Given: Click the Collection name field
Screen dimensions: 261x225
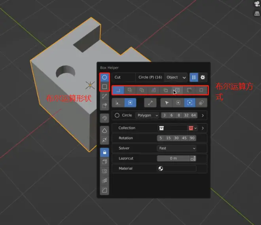Looking at the screenshot, I should pos(172,128).
